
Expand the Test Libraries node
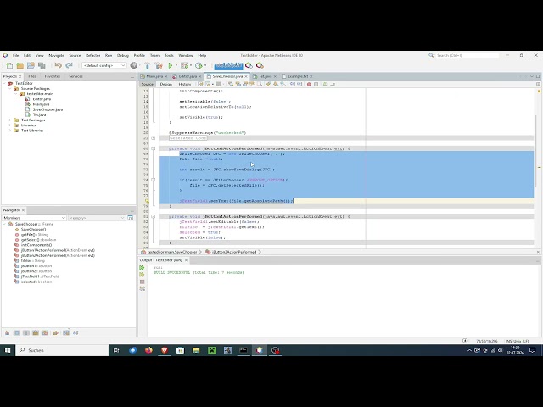(10, 131)
